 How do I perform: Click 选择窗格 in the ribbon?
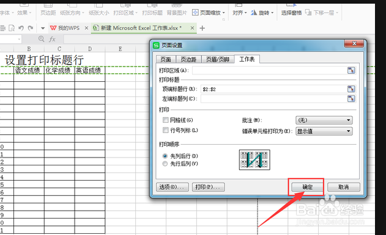tap(291, 13)
